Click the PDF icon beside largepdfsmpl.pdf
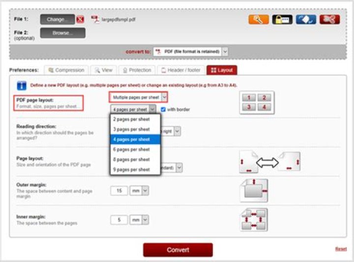Viewport: 354px width, 262px height. [x=95, y=19]
